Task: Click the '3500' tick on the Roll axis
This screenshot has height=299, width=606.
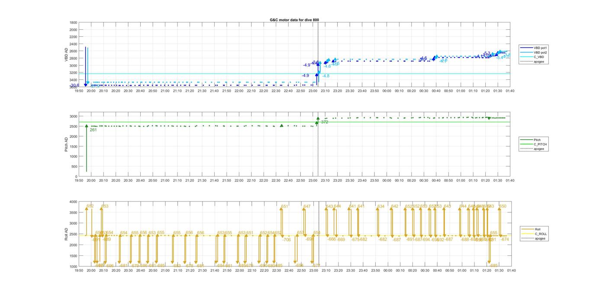Action: (73, 212)
